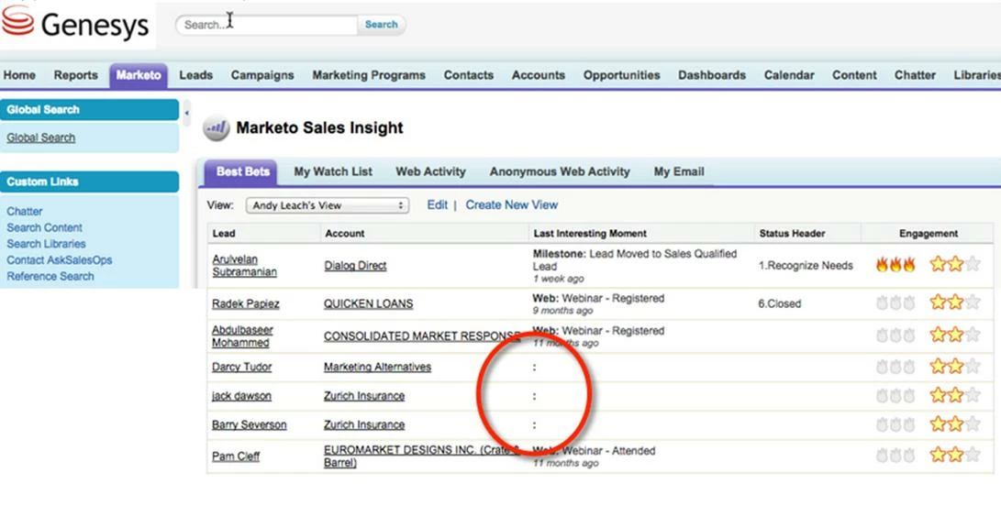Open the Opportunities tab
The width and height of the screenshot is (1001, 517).
[x=621, y=75]
